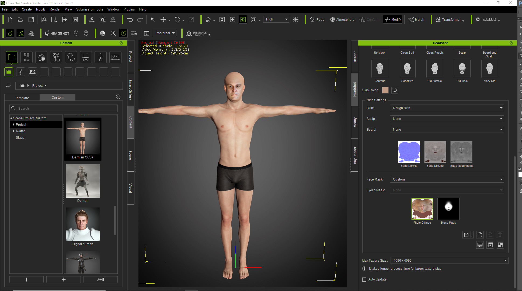Click the plus add button below content list

[64, 279]
